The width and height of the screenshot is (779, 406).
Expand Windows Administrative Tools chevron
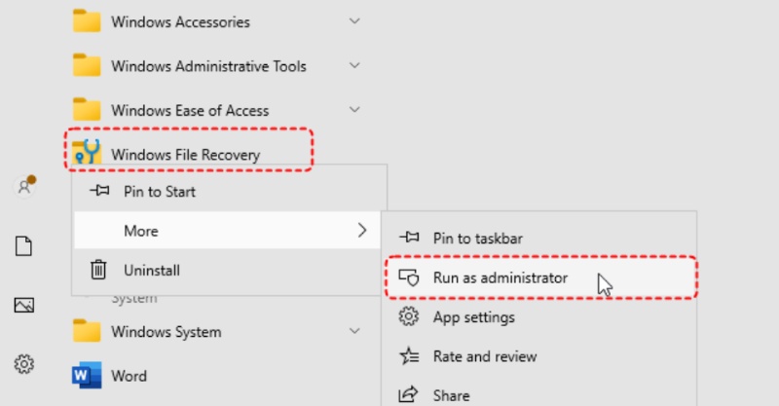(x=354, y=65)
